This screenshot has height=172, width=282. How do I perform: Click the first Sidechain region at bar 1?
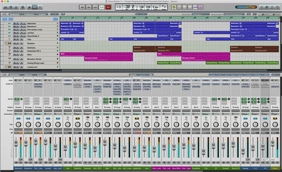tap(66, 23)
